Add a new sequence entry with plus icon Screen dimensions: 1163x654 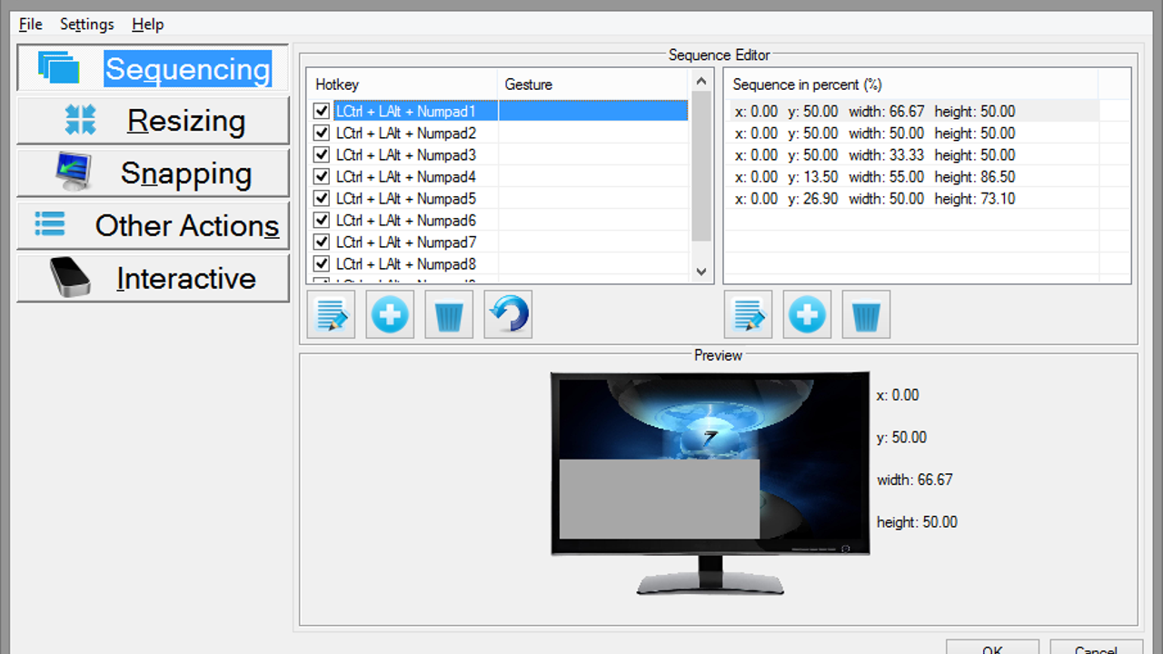click(x=807, y=315)
